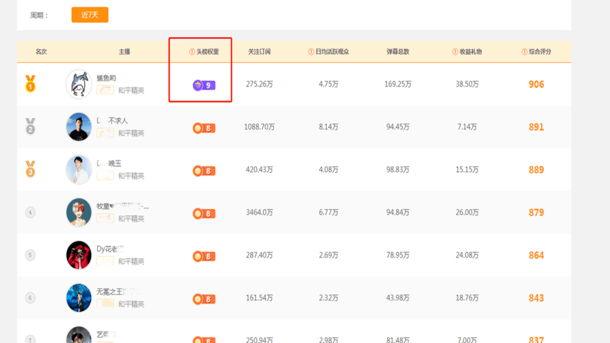The height and width of the screenshot is (343, 610).
Task: Click the bronze third-place medal icon
Action: pyautogui.click(x=30, y=169)
